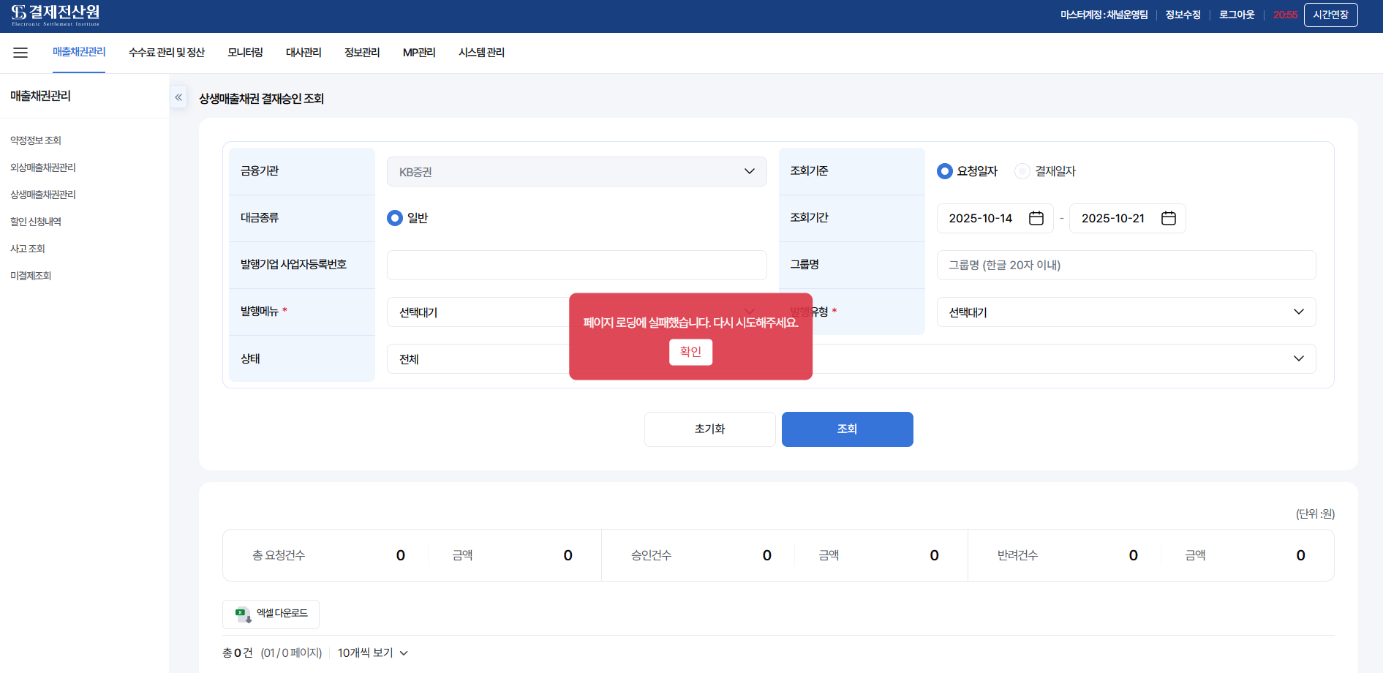Focus 발행기업 사업자등록번호 input field
This screenshot has width=1383, height=673.
click(x=576, y=265)
